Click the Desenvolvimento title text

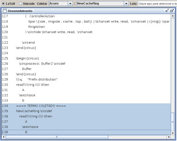tap(20, 11)
